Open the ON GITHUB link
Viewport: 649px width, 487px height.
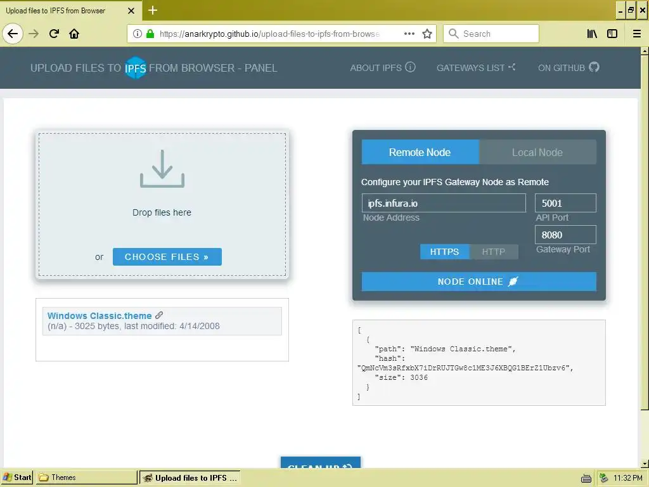569,67
